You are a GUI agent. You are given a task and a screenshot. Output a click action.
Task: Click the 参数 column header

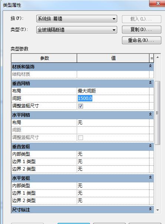44,58
